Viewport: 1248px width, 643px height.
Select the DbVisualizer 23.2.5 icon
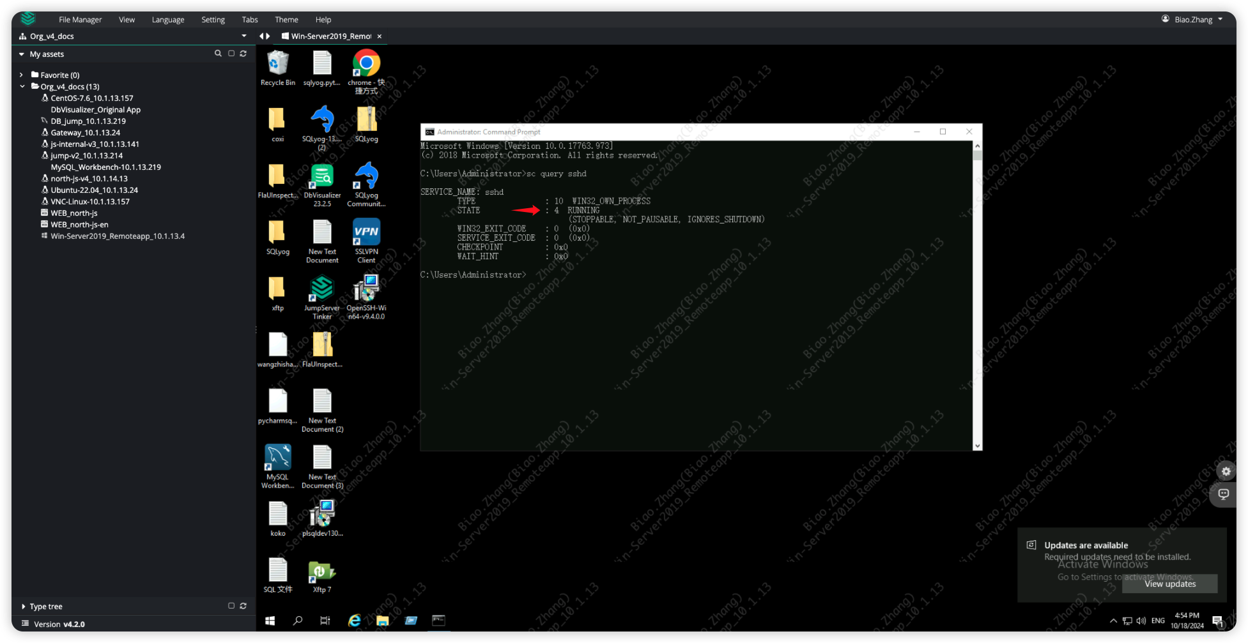tap(322, 185)
